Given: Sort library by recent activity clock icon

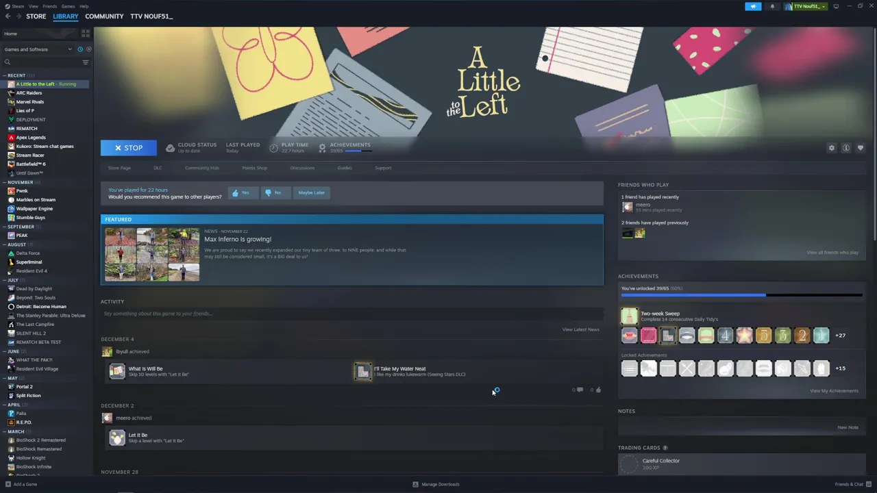Looking at the screenshot, I should click(x=80, y=49).
